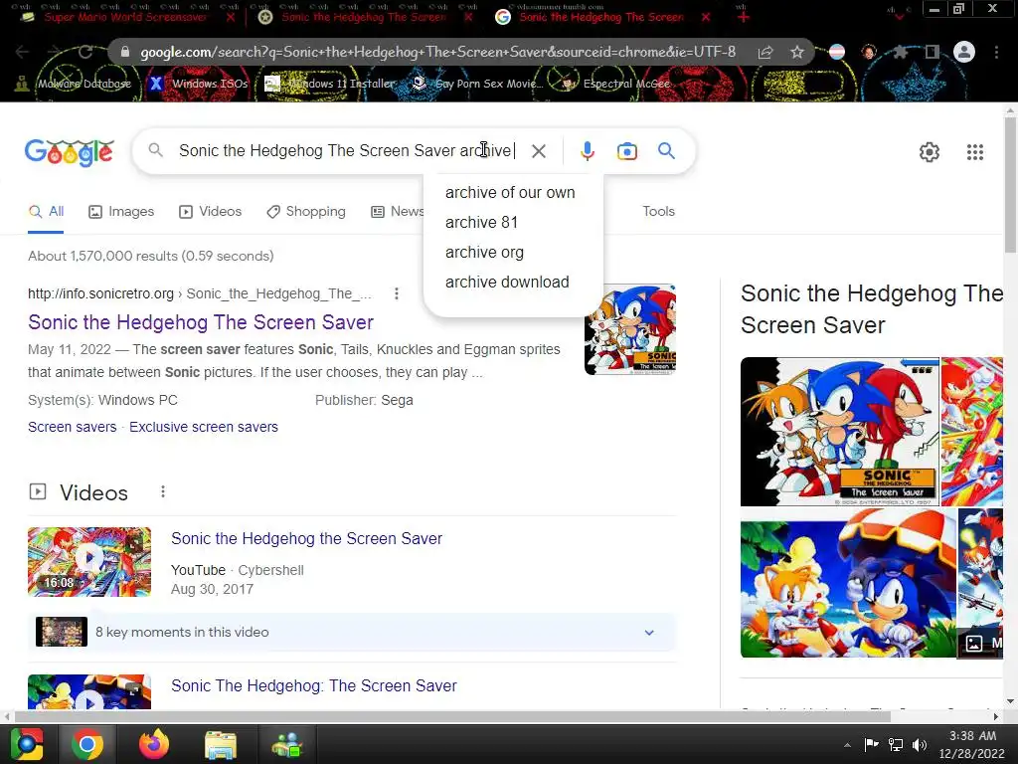1018x764 pixels.
Task: Open the taskbar clock and date
Action: click(x=972, y=744)
